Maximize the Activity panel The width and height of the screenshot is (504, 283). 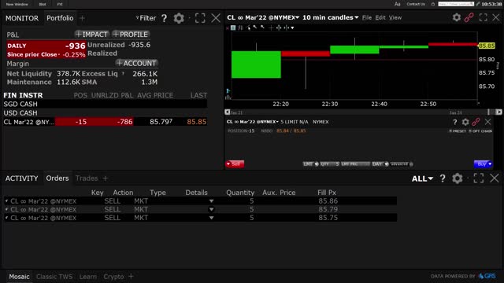click(479, 178)
